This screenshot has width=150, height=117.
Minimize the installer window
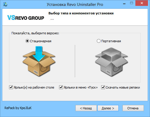[124, 4]
